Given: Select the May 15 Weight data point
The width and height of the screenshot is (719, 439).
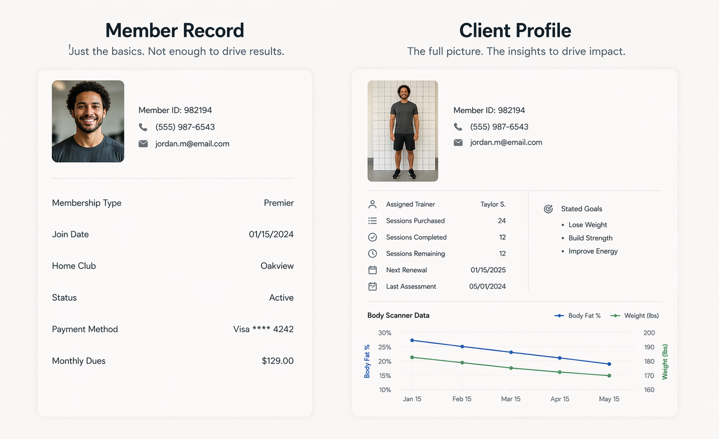Looking at the screenshot, I should [x=609, y=375].
